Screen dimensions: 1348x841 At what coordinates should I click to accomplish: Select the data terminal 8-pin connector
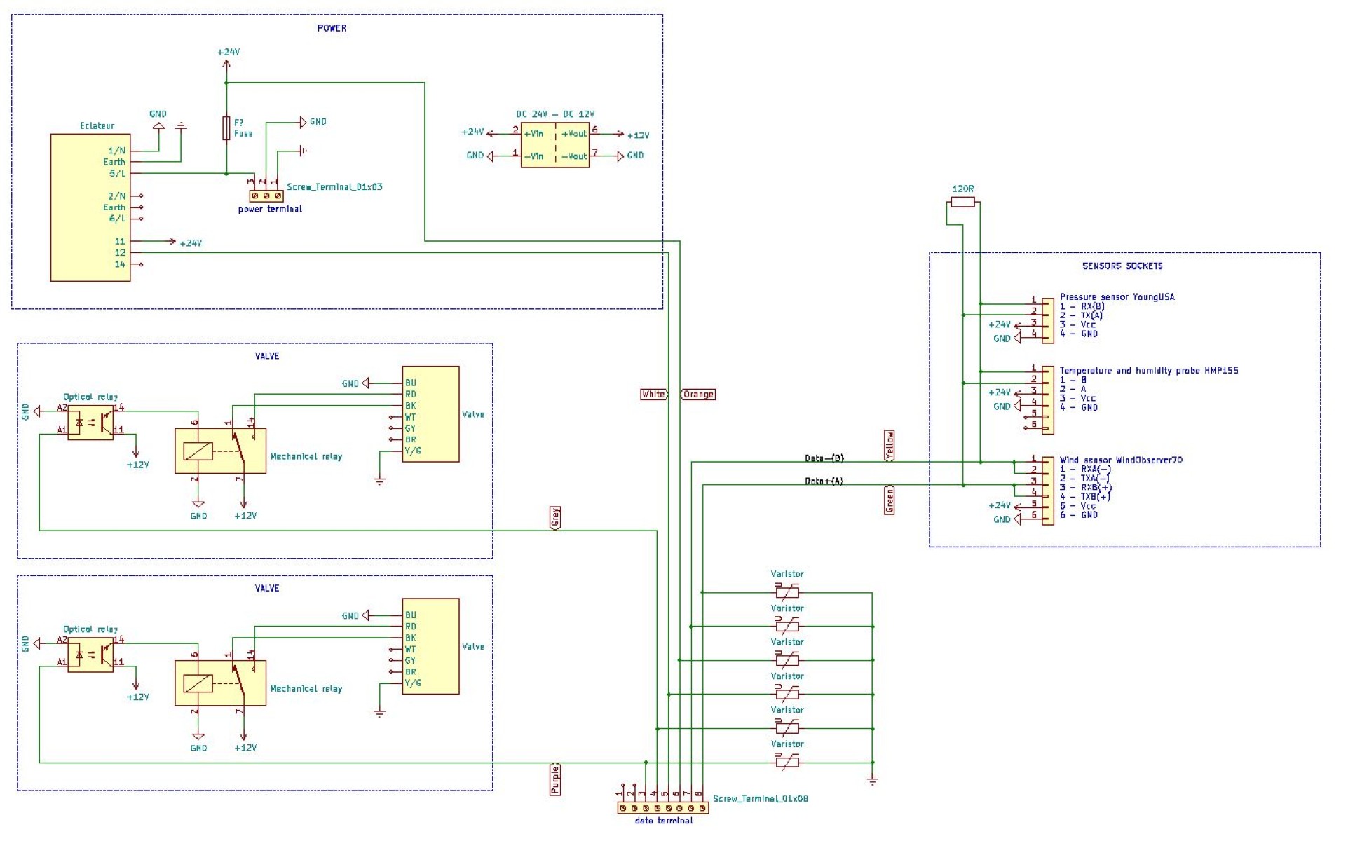pos(662,808)
